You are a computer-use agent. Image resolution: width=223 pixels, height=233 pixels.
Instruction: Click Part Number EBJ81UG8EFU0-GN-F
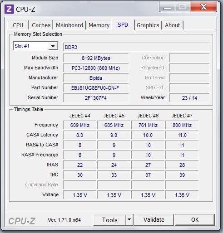[96, 88]
